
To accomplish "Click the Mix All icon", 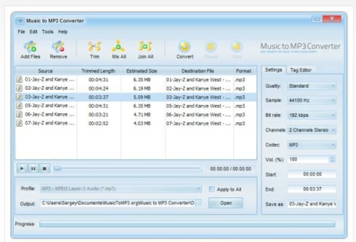I will point(119,47).
